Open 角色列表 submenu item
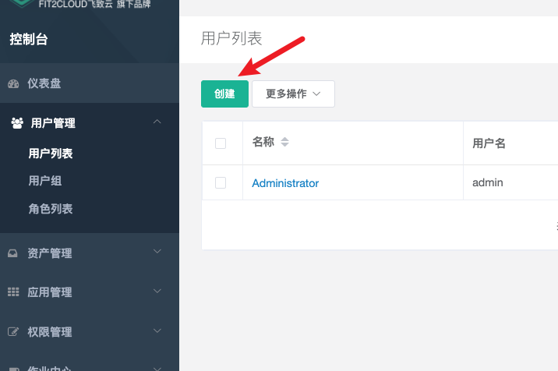Viewport: 558px width, 371px height. tap(51, 209)
